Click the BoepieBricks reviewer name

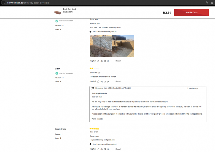tap(60, 129)
